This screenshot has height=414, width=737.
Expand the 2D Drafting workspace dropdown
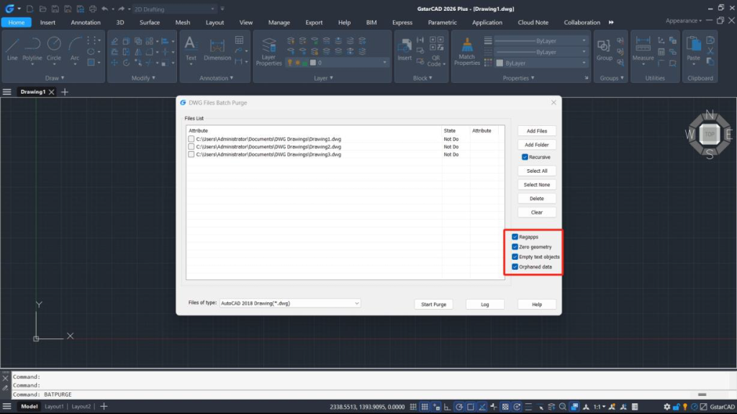tap(174, 9)
